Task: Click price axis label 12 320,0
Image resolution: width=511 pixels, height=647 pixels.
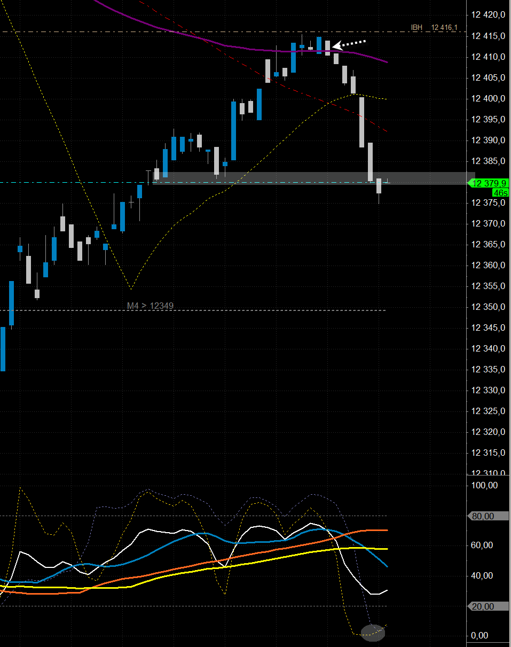Action: 488,432
